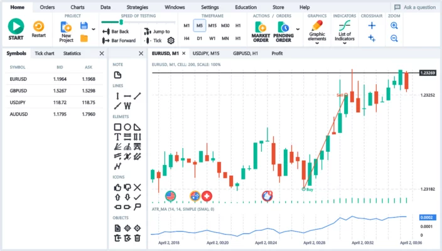This screenshot has width=442, height=251.
Task: Enable the crosshair tool
Action: coord(372,26)
